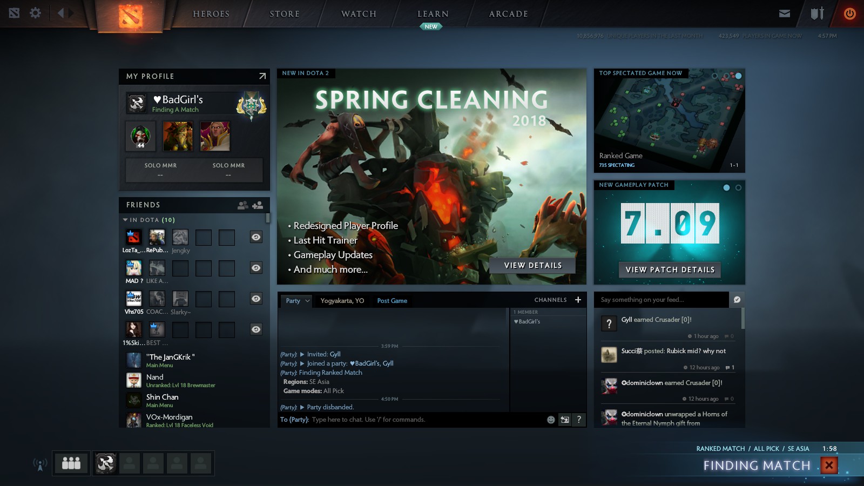The width and height of the screenshot is (864, 486).
Task: Open the party group icon in bottom bar
Action: pyautogui.click(x=71, y=463)
